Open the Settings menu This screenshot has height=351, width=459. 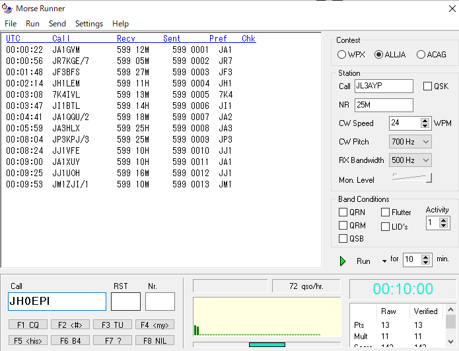click(x=89, y=23)
